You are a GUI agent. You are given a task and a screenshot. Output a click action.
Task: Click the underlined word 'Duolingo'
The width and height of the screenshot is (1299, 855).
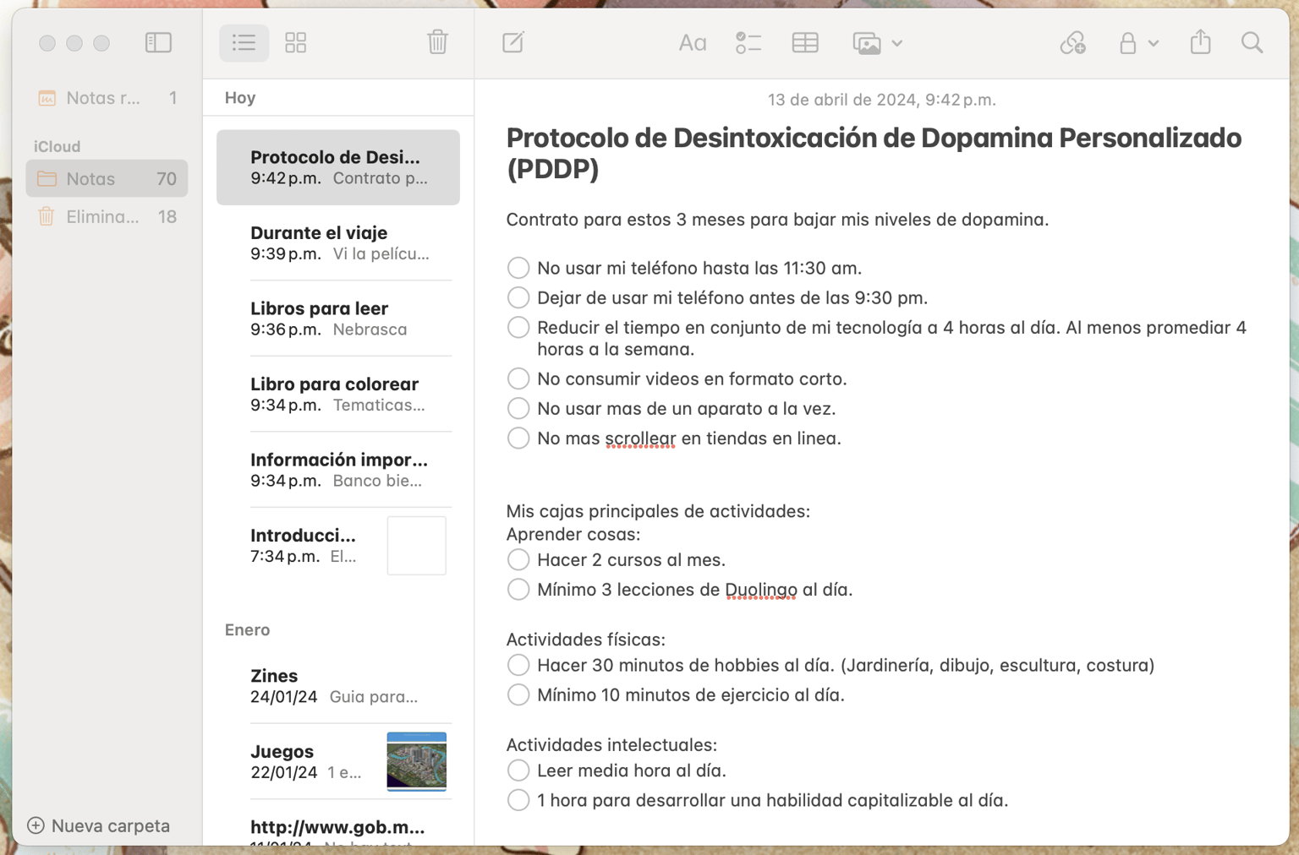point(761,590)
